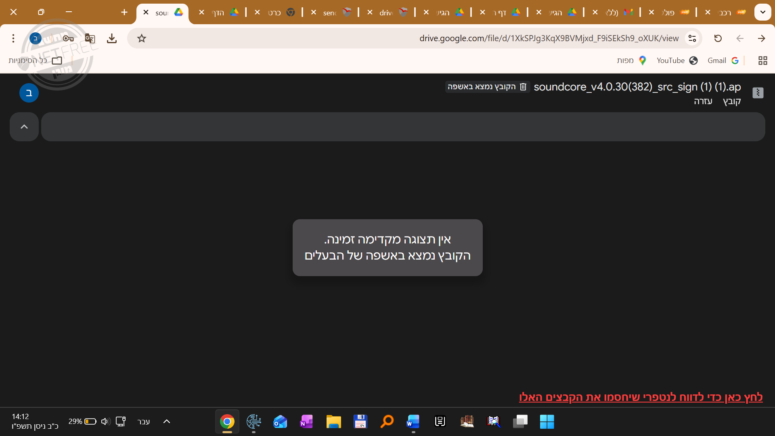This screenshot has width=775, height=436.
Task: Open the Chrome downloads icon
Action: pos(112,38)
